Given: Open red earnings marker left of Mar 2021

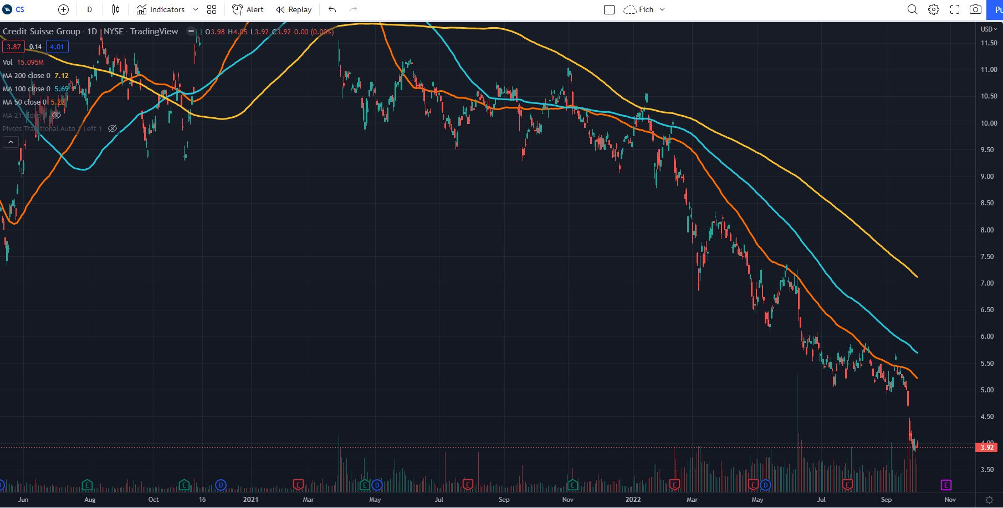Looking at the screenshot, I should (x=298, y=485).
